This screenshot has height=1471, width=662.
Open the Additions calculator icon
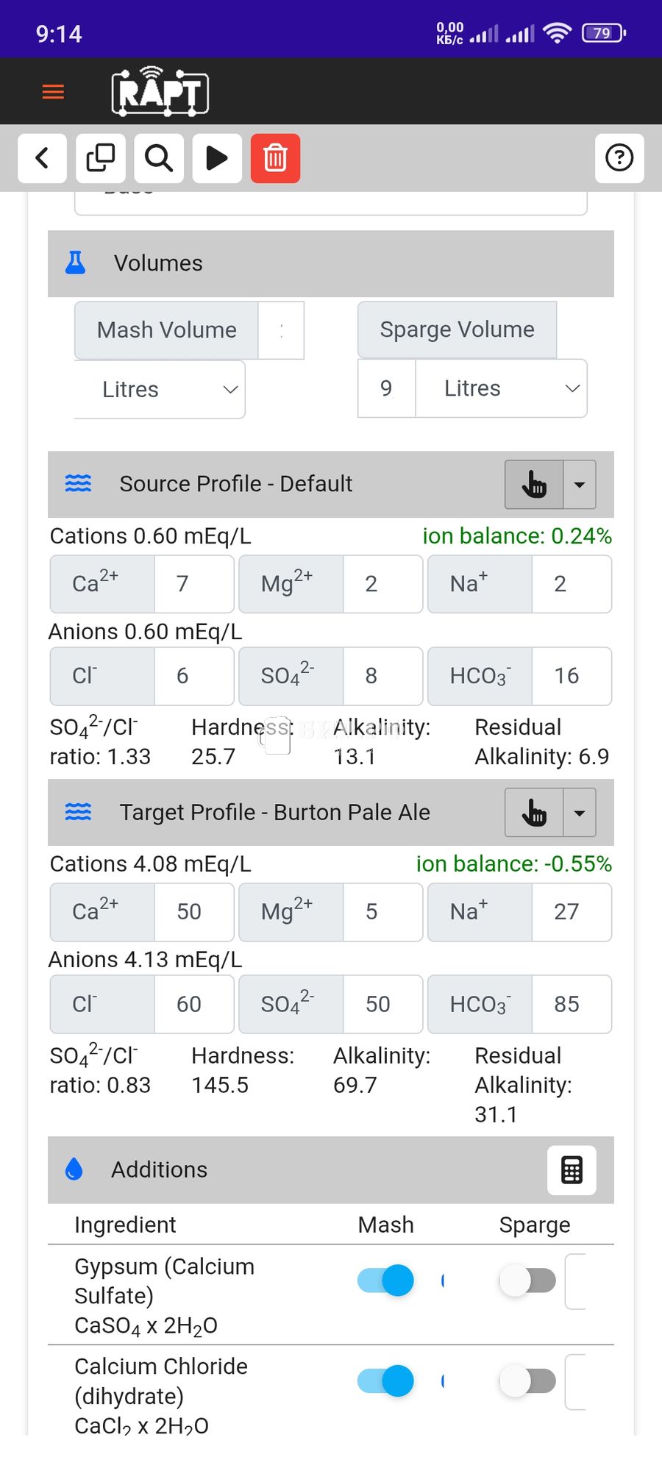pos(572,1170)
